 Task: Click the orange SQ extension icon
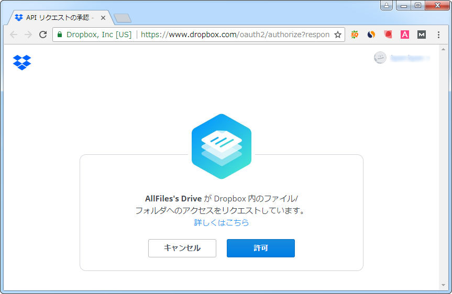tap(355, 35)
